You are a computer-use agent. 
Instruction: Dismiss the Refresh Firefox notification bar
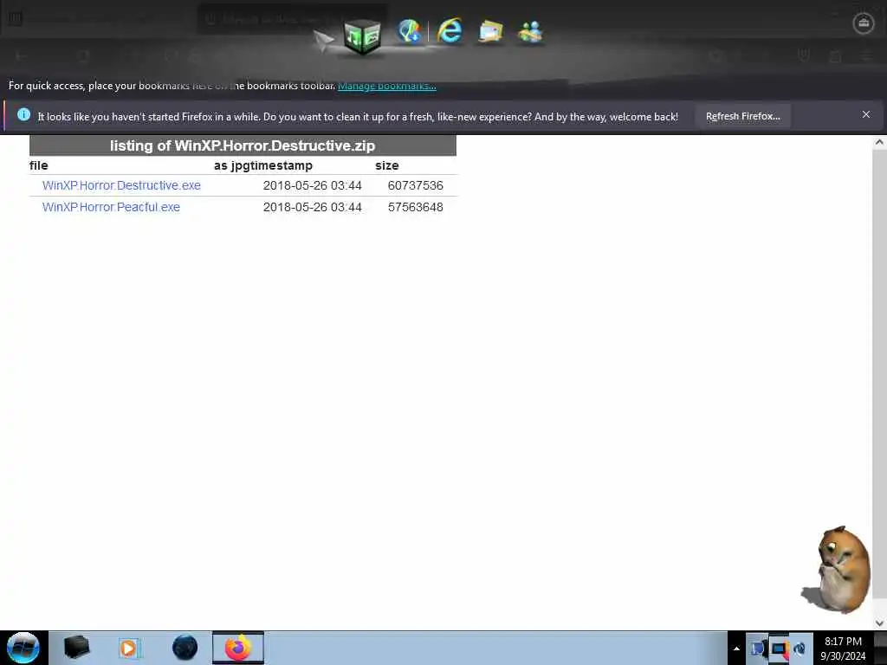(865, 115)
